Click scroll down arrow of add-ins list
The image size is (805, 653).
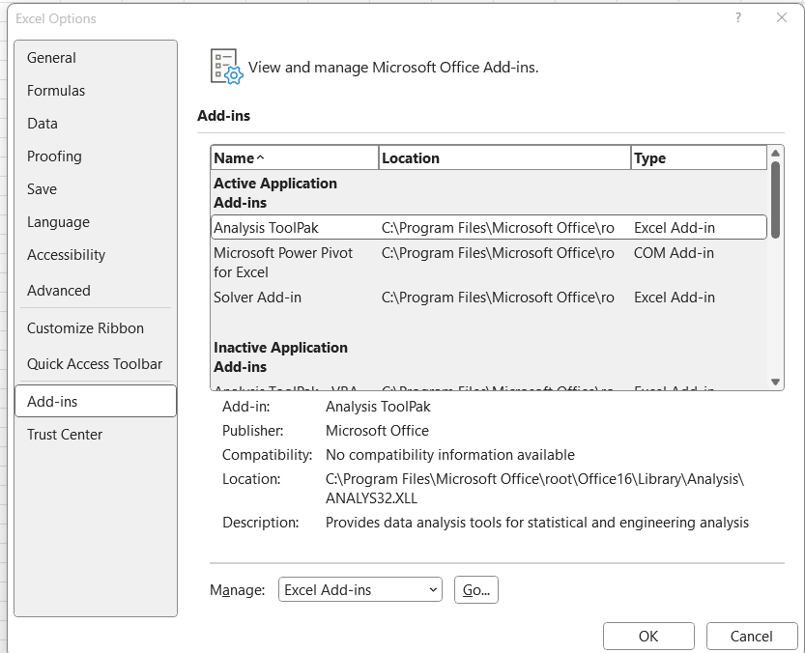(x=775, y=382)
